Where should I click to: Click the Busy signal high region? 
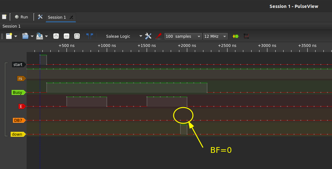(x=127, y=88)
